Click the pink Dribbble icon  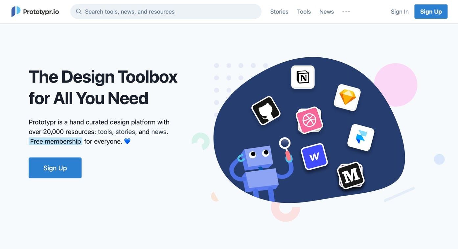309,120
